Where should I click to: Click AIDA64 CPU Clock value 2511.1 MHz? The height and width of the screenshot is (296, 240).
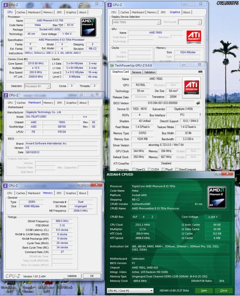click(x=142, y=225)
